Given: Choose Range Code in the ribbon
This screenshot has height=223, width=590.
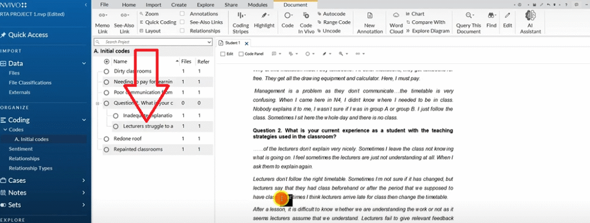Looking at the screenshot, I should (334, 22).
